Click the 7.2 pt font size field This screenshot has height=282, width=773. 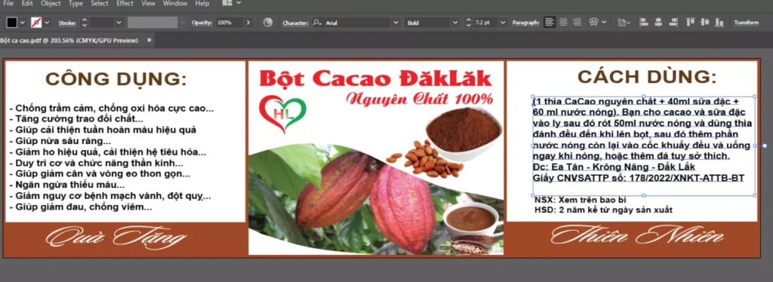pyautogui.click(x=486, y=23)
